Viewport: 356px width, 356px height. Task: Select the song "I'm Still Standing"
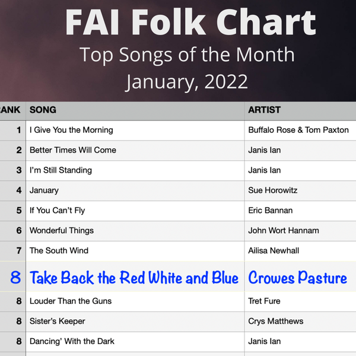tap(61, 170)
